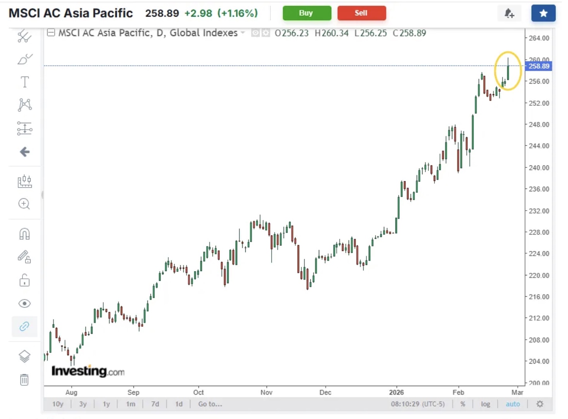Toggle the lock all drawings icon

coord(24,280)
